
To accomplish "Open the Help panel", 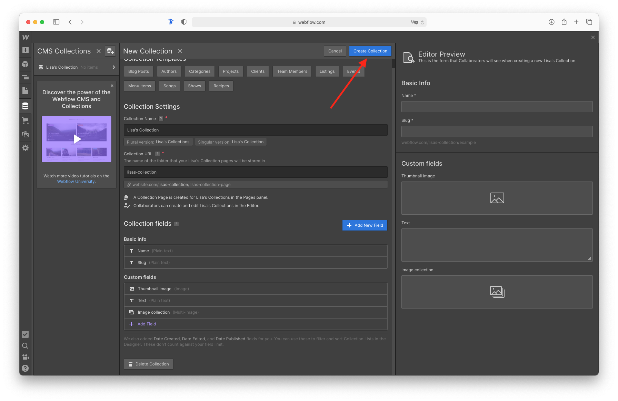I will click(x=25, y=368).
